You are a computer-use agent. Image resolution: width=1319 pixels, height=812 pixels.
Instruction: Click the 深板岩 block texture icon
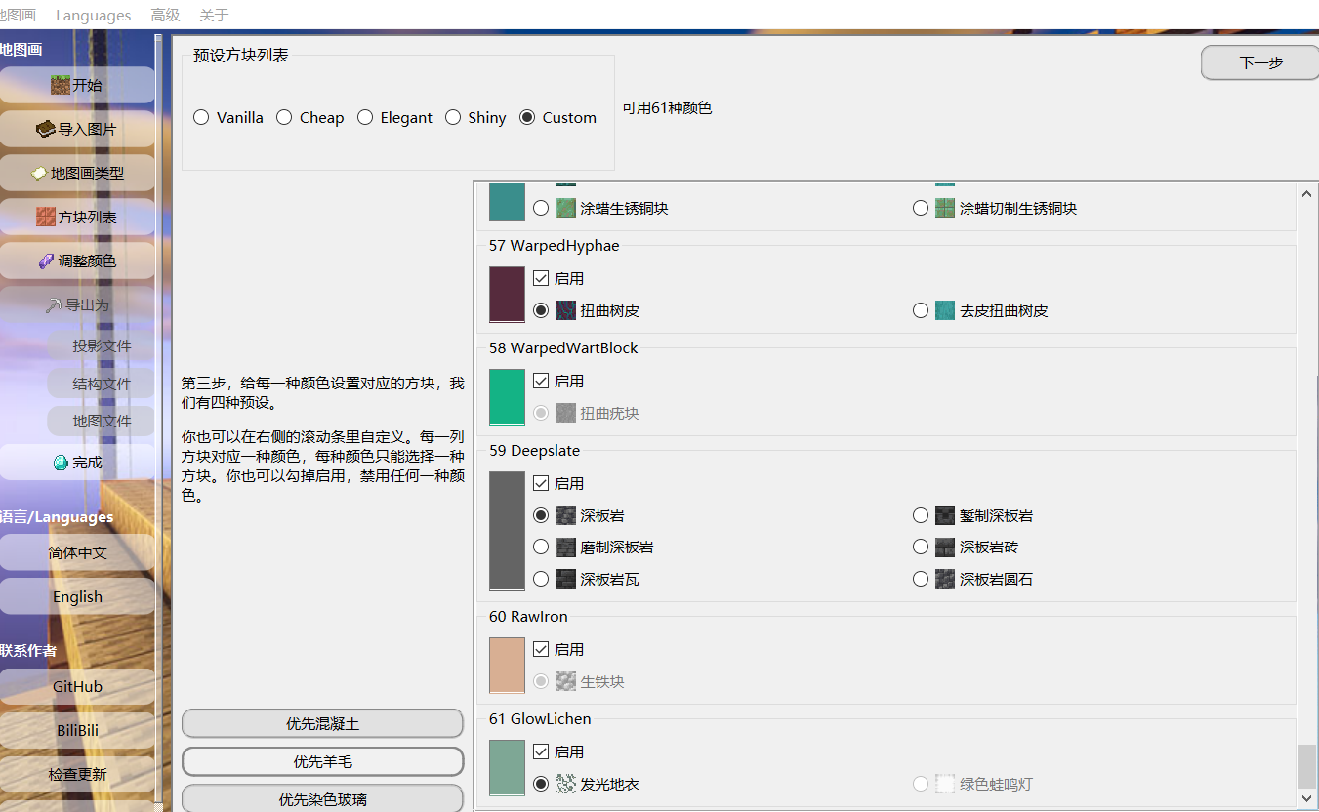point(566,514)
